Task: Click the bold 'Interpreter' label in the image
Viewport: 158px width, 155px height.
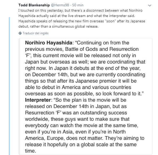Action: (x=38, y=100)
